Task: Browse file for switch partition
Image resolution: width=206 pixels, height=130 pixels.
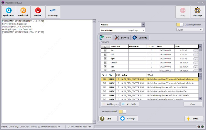Action: pos(196,63)
